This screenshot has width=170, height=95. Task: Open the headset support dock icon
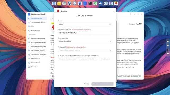pos(106,3)
